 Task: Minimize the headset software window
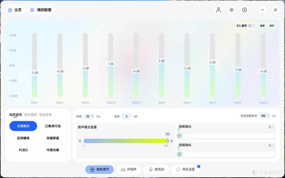coord(263,10)
